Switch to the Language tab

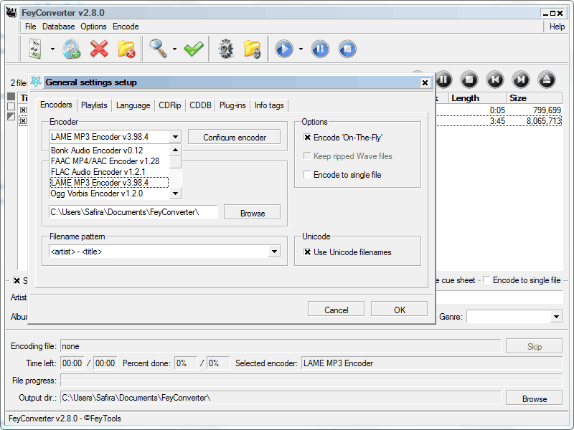[133, 105]
